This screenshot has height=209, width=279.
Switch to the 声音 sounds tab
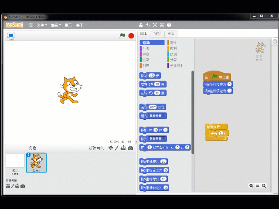171,34
